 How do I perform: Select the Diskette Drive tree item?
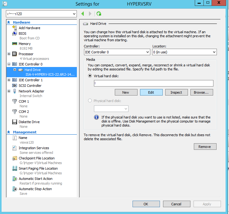pos(29,122)
